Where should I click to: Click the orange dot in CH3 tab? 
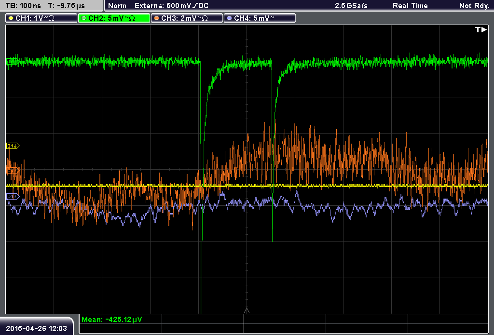(157, 18)
